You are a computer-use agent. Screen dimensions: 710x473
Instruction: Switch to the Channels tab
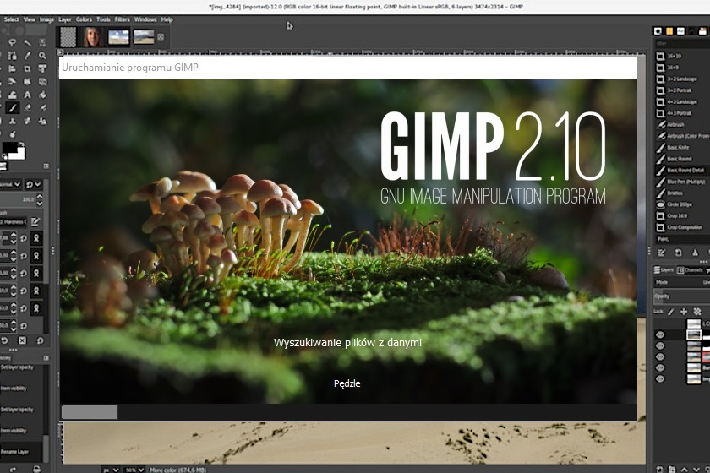pos(690,269)
